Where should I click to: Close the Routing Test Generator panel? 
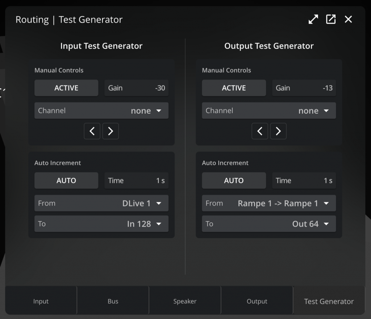pos(348,20)
